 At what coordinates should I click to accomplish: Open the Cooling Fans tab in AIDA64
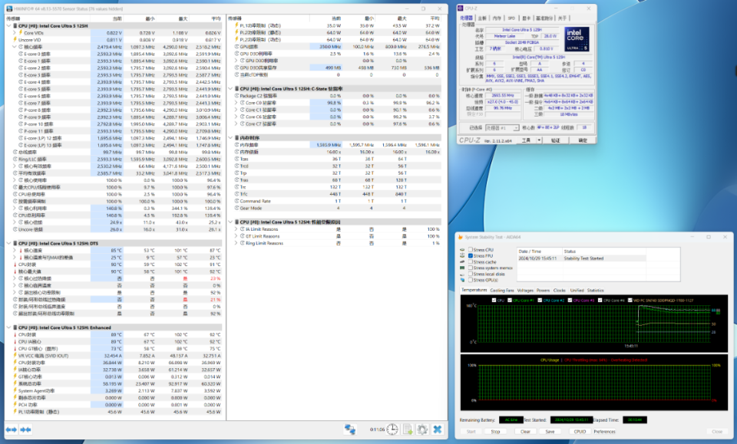coord(502,291)
